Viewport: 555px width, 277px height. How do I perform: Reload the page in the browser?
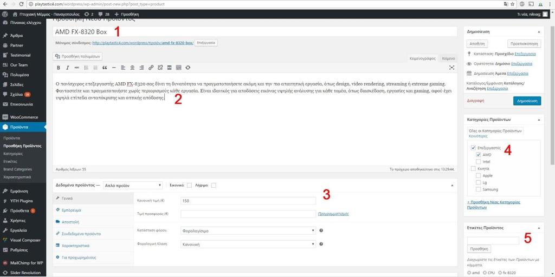[x=21, y=4]
